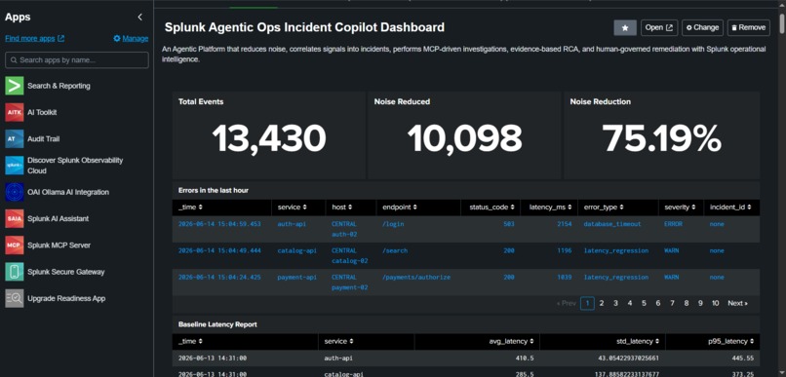Open the OAI Ollama AI Integration icon
Viewport: 786px width, 377px height.
15,192
